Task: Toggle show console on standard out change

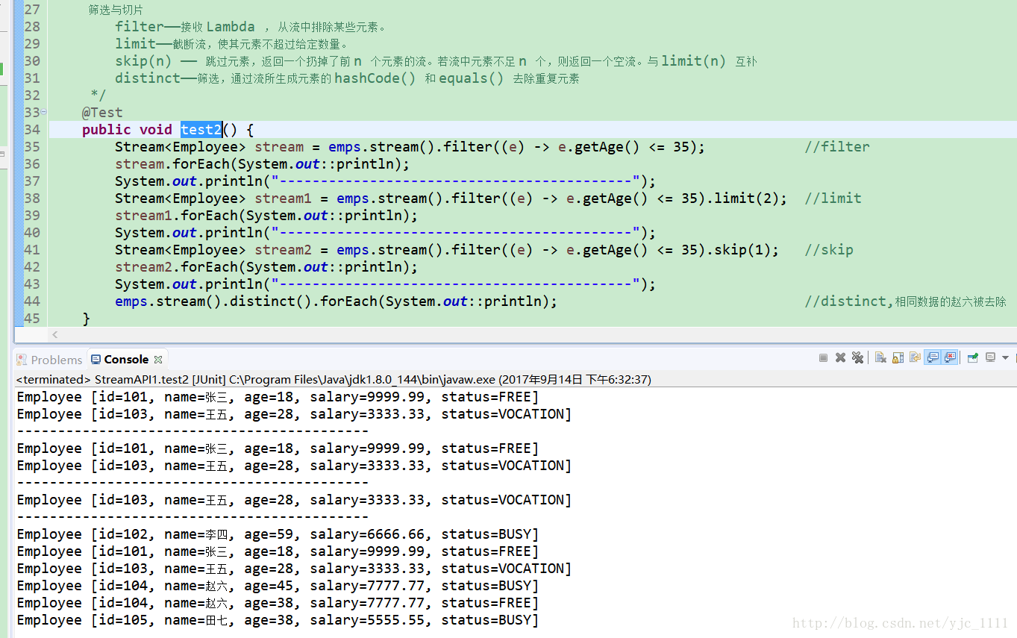Action: [x=932, y=357]
